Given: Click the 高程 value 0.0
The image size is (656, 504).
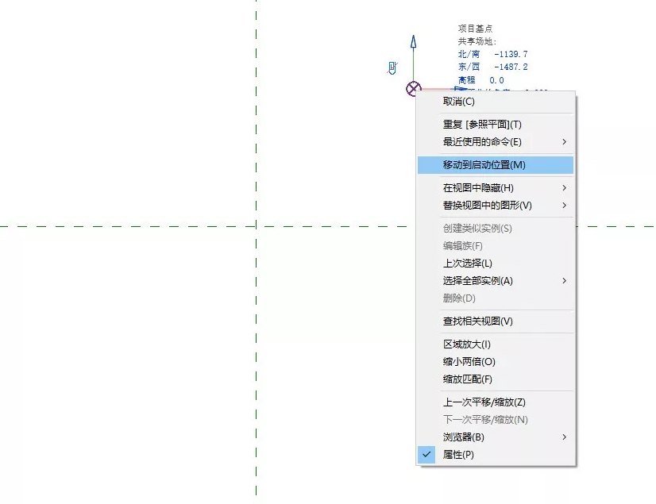Looking at the screenshot, I should point(496,80).
